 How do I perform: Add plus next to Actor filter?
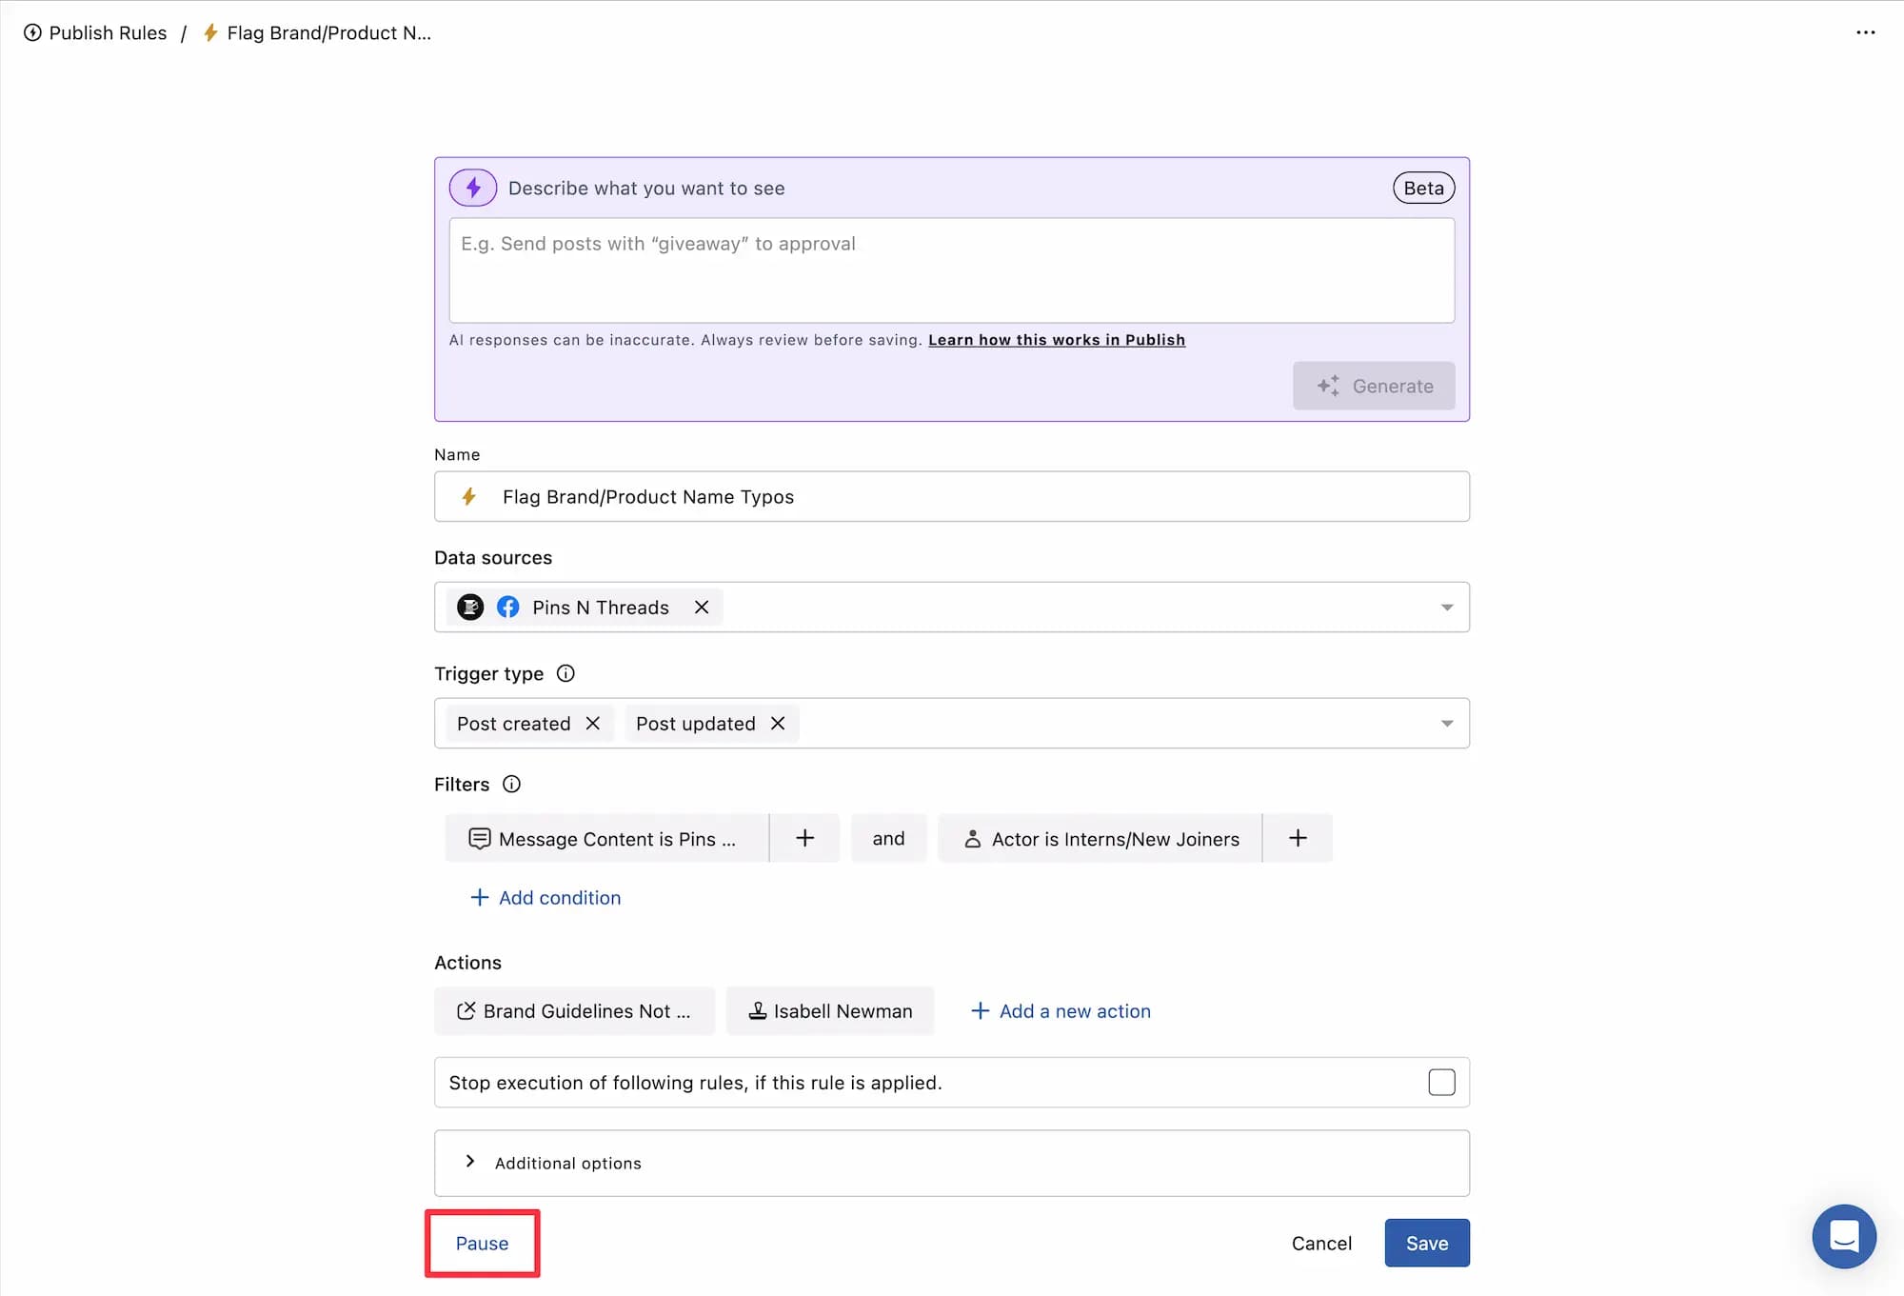1298,838
